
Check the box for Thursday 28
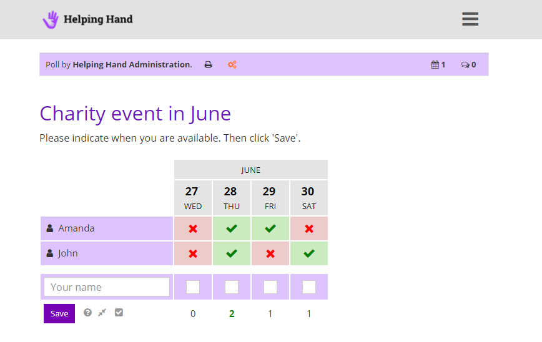pyautogui.click(x=232, y=286)
